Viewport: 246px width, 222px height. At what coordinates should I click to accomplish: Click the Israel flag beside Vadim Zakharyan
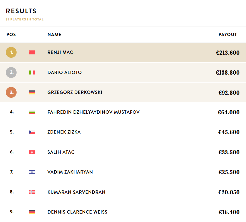coord(32,172)
